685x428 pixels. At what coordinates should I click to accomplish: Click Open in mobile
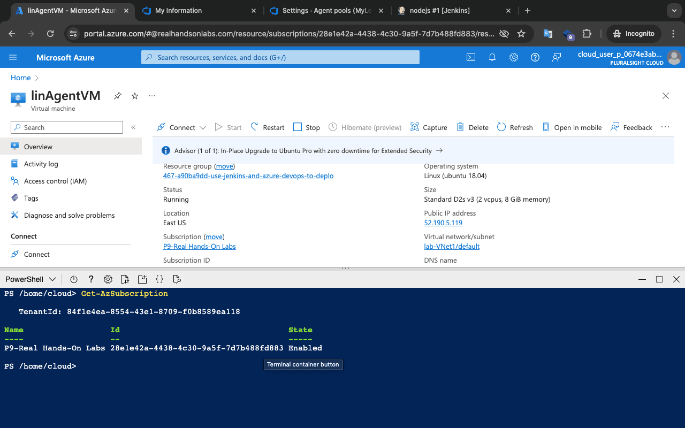click(x=572, y=127)
